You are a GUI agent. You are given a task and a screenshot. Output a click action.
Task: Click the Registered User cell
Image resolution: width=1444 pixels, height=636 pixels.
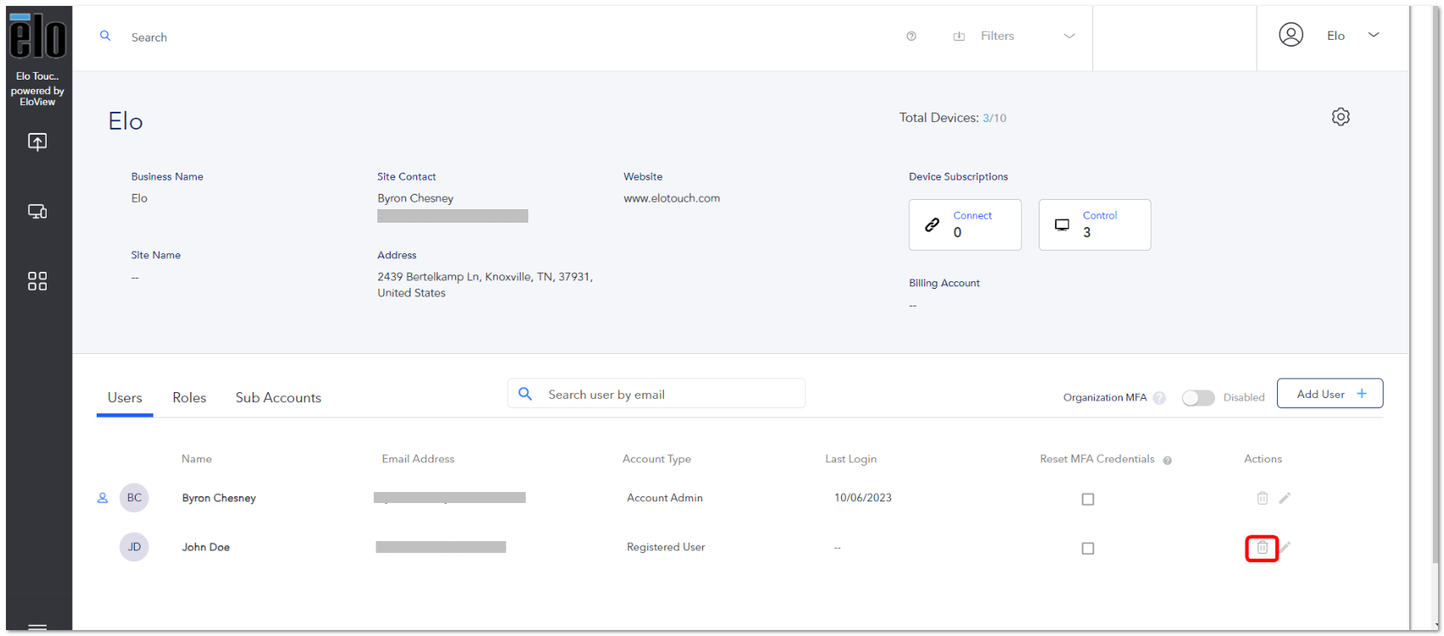coord(666,547)
